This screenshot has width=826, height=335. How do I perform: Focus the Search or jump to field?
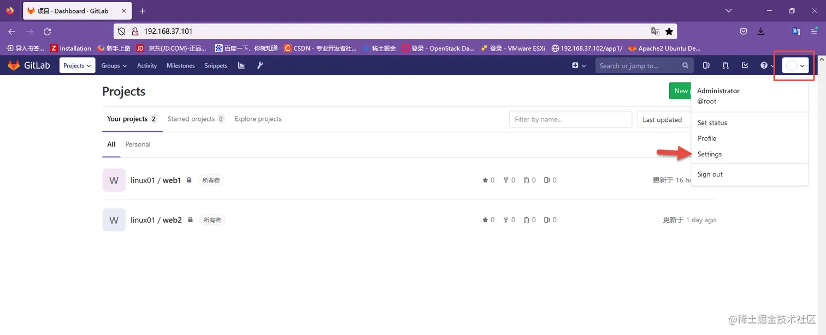[645, 65]
